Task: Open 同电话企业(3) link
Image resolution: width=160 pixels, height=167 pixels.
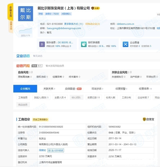Action: pos(92,24)
